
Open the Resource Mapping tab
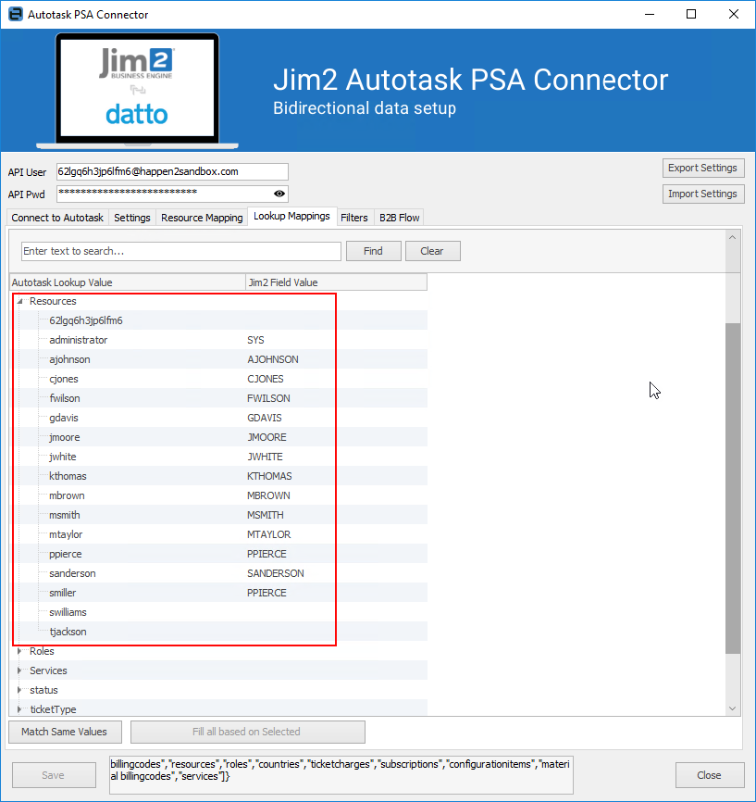click(202, 218)
